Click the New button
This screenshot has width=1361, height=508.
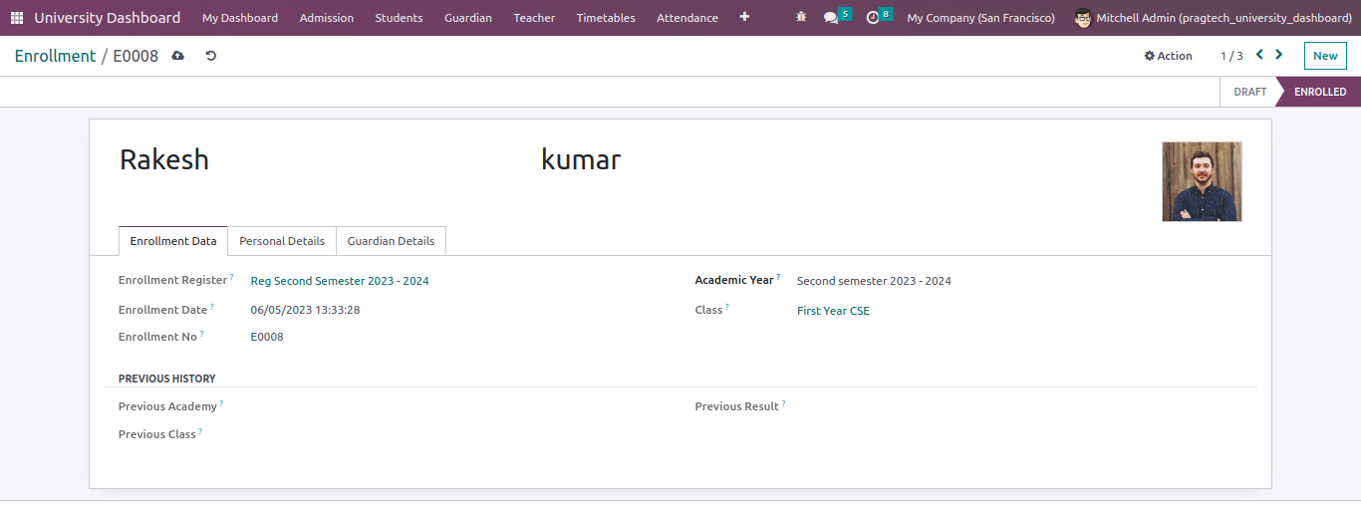(x=1324, y=56)
